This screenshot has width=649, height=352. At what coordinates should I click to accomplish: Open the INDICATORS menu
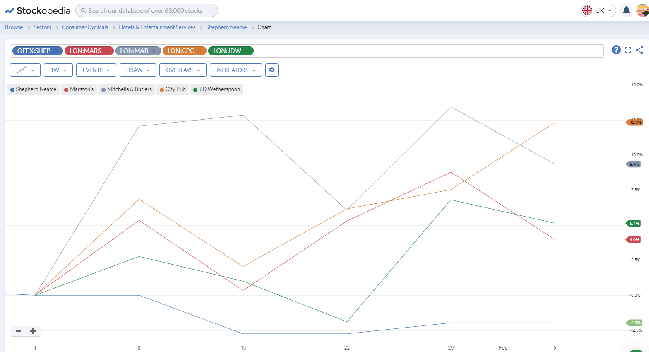236,70
